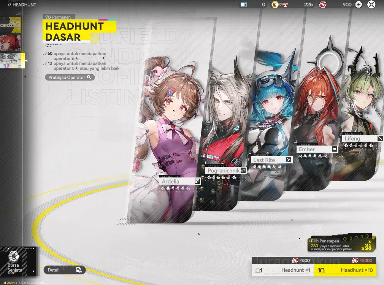This screenshot has width=384, height=285.
Task: Open the Detail button
Action: point(65,270)
